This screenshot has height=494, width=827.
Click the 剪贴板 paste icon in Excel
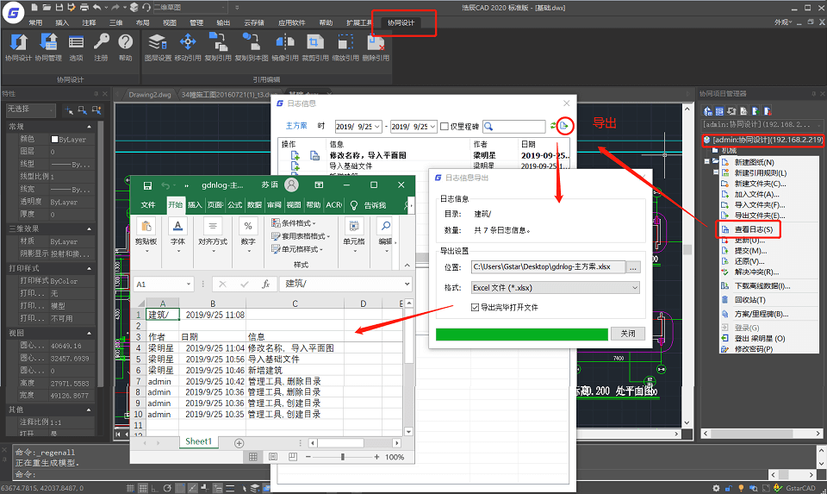[146, 227]
